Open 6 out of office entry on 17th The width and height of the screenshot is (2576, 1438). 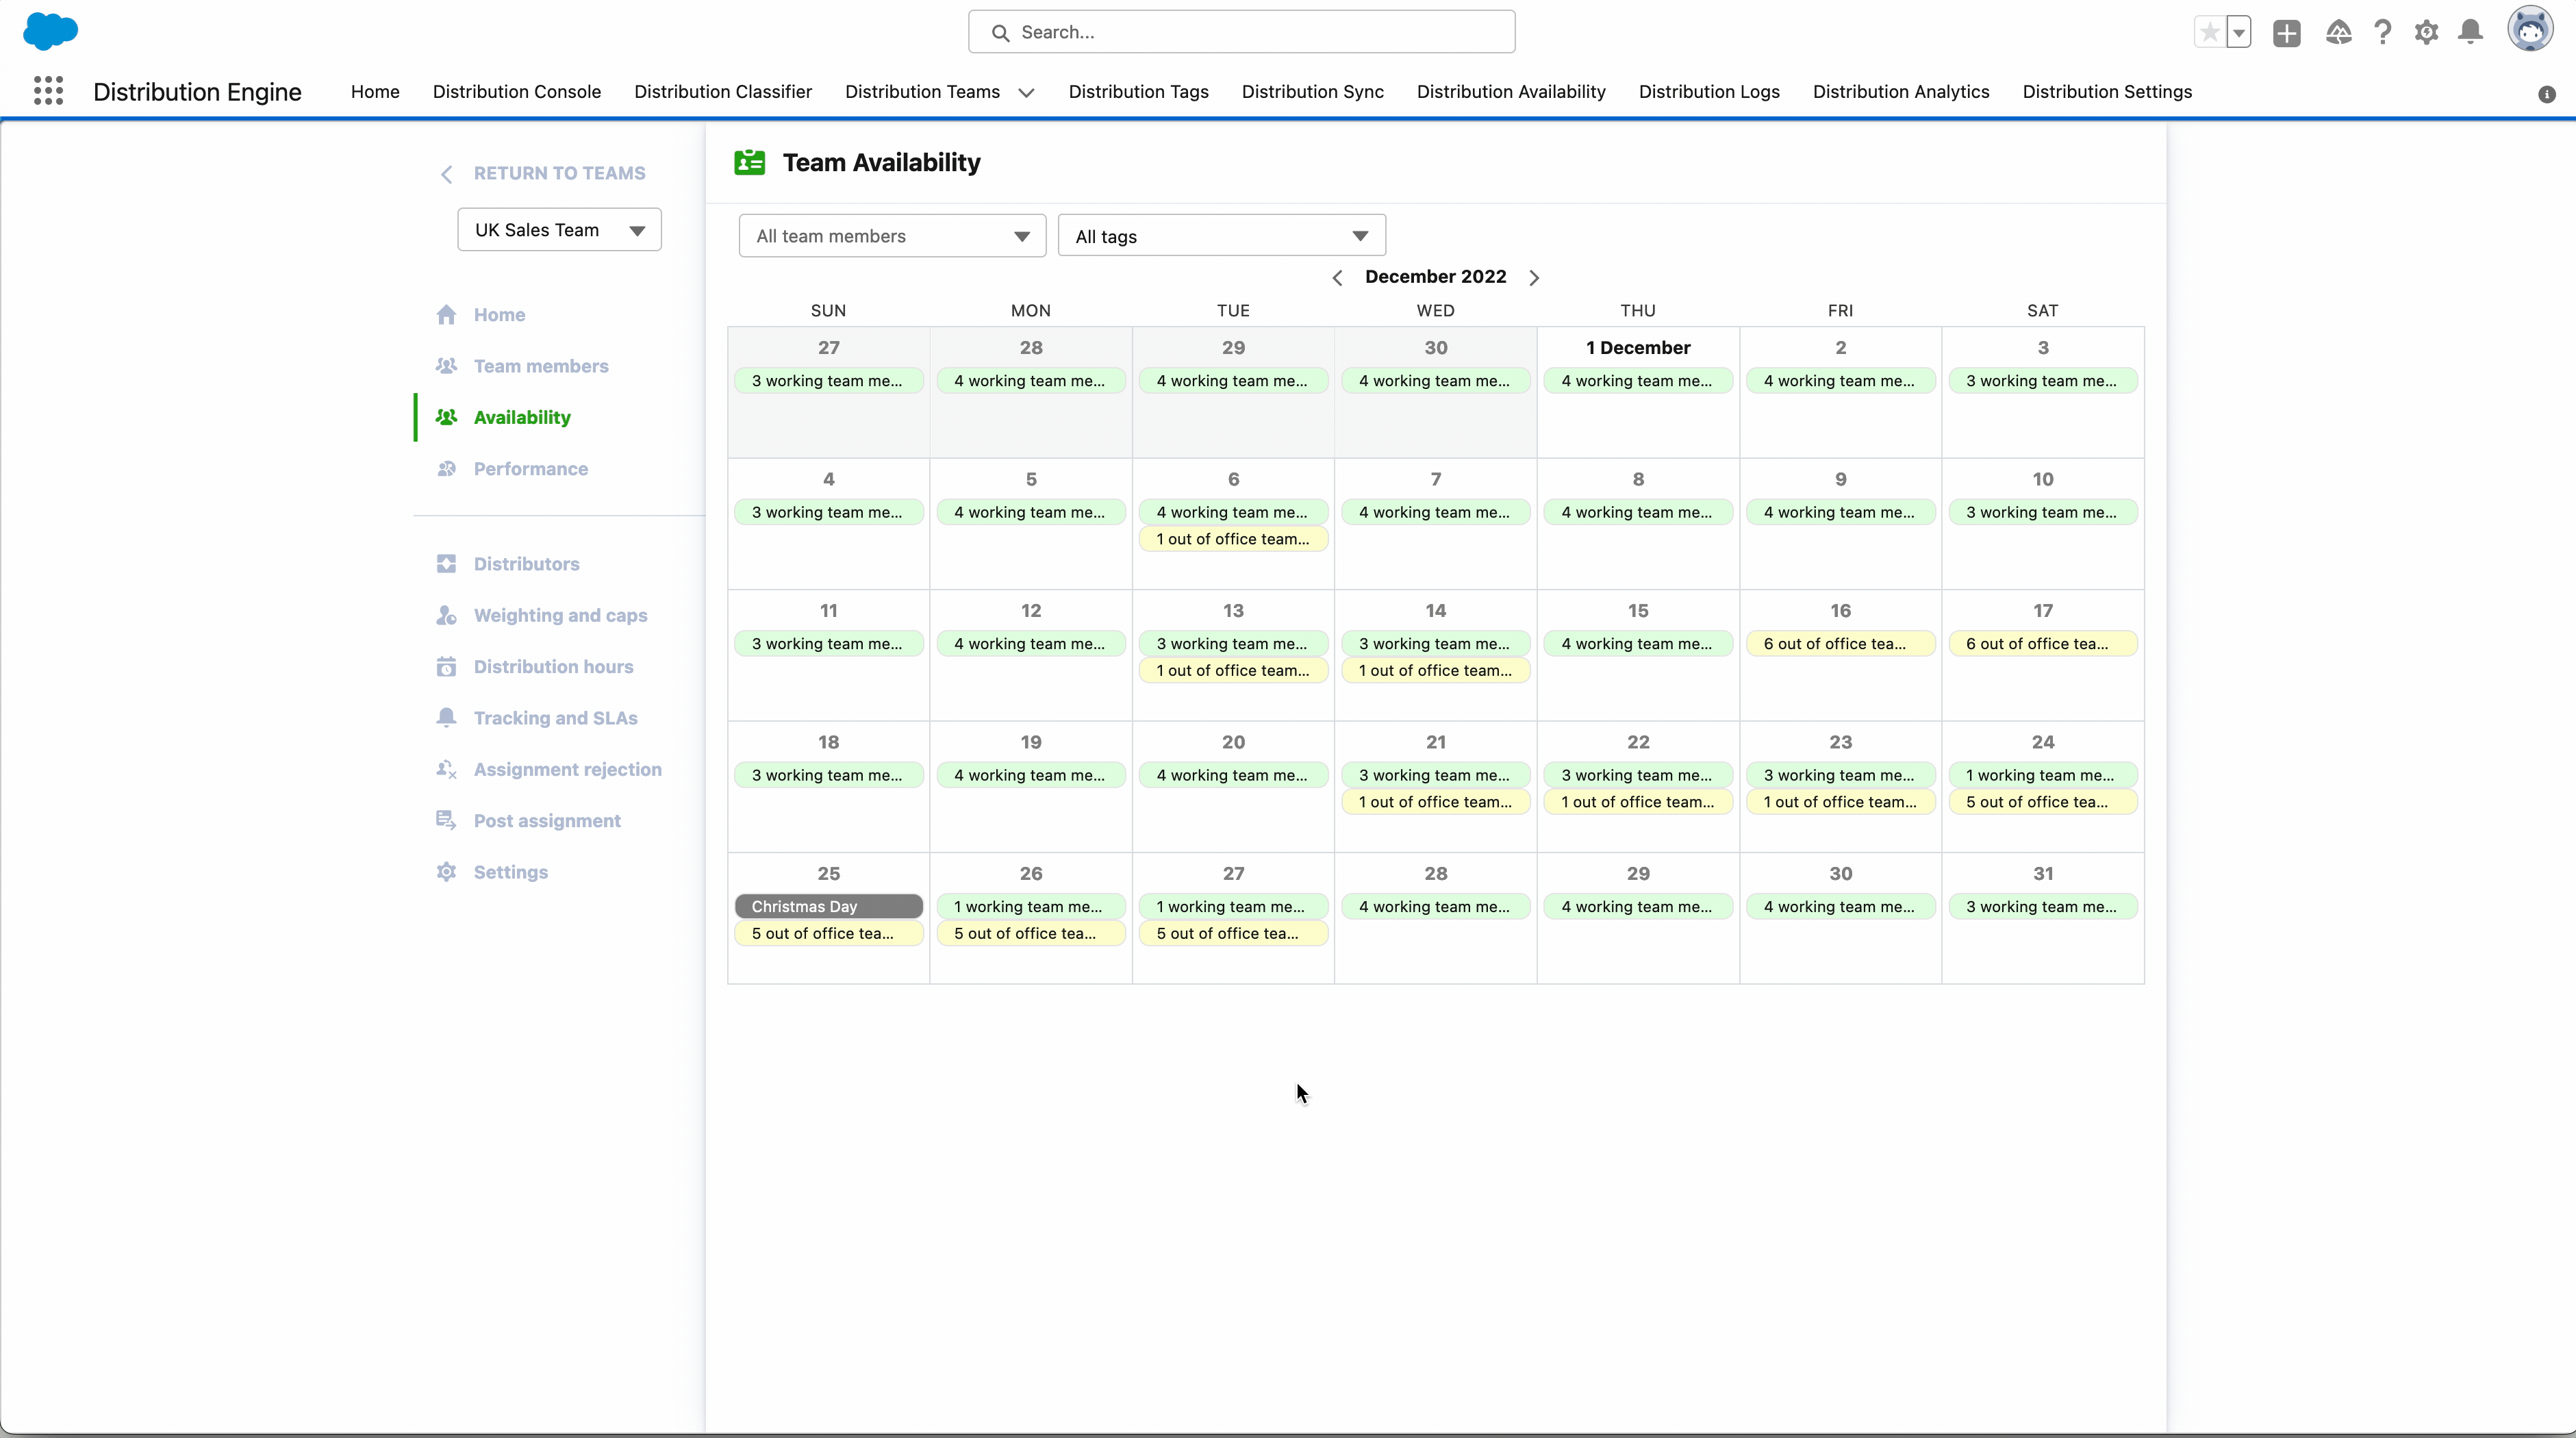[x=2043, y=644]
